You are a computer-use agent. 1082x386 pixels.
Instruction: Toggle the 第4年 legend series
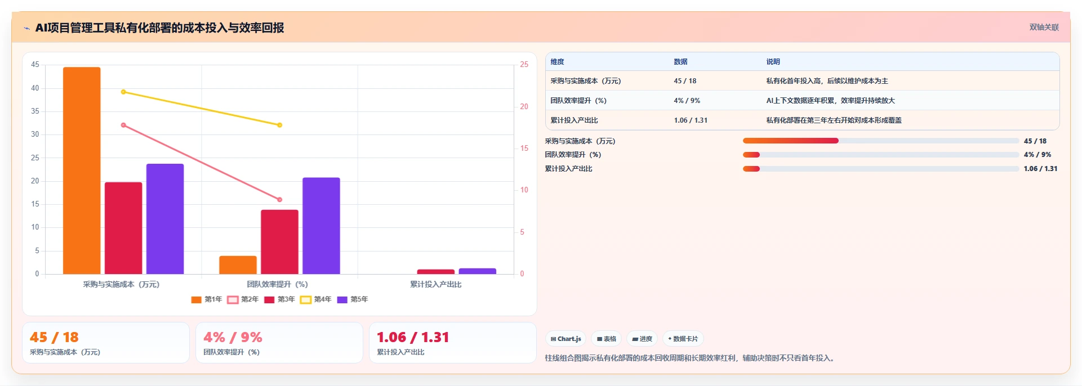(316, 299)
